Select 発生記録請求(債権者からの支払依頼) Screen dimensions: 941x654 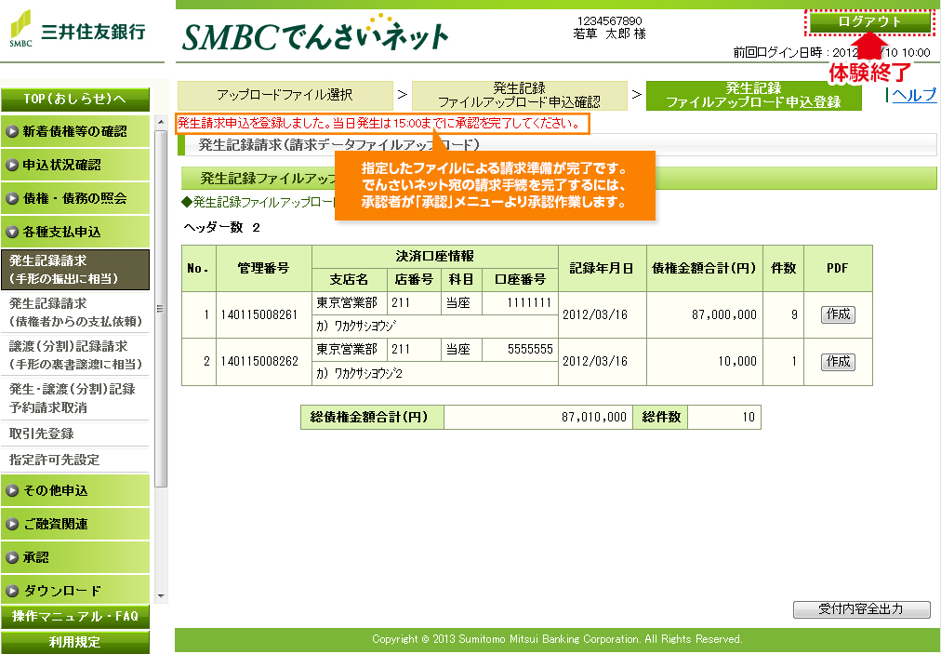[x=75, y=313]
